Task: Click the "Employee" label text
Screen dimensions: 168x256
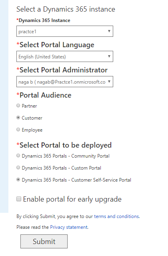Action: [32, 130]
